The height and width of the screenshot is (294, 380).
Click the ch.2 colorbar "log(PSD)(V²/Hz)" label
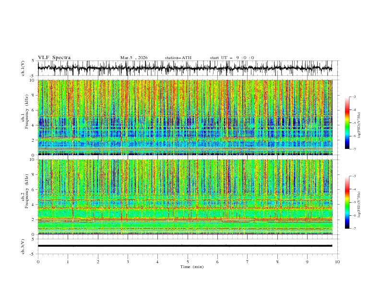click(359, 205)
